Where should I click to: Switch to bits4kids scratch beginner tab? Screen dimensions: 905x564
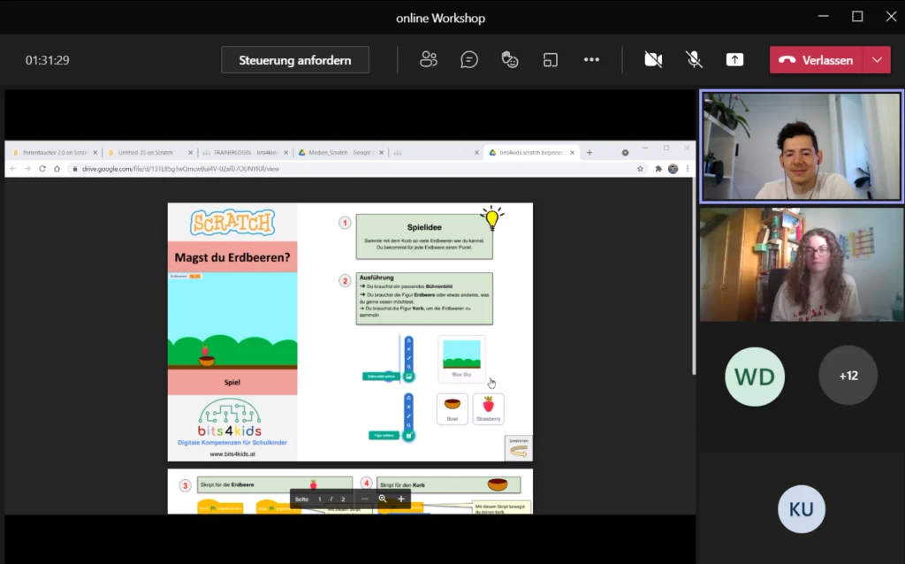pyautogui.click(x=531, y=152)
